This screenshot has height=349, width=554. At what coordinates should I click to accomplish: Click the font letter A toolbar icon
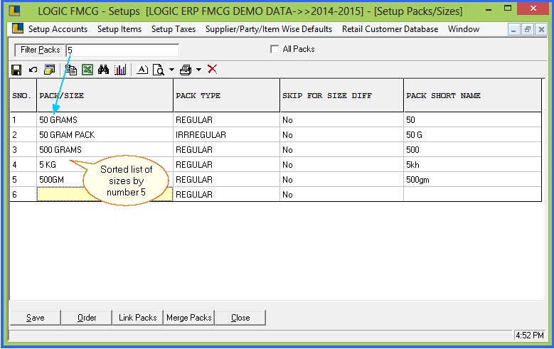142,70
